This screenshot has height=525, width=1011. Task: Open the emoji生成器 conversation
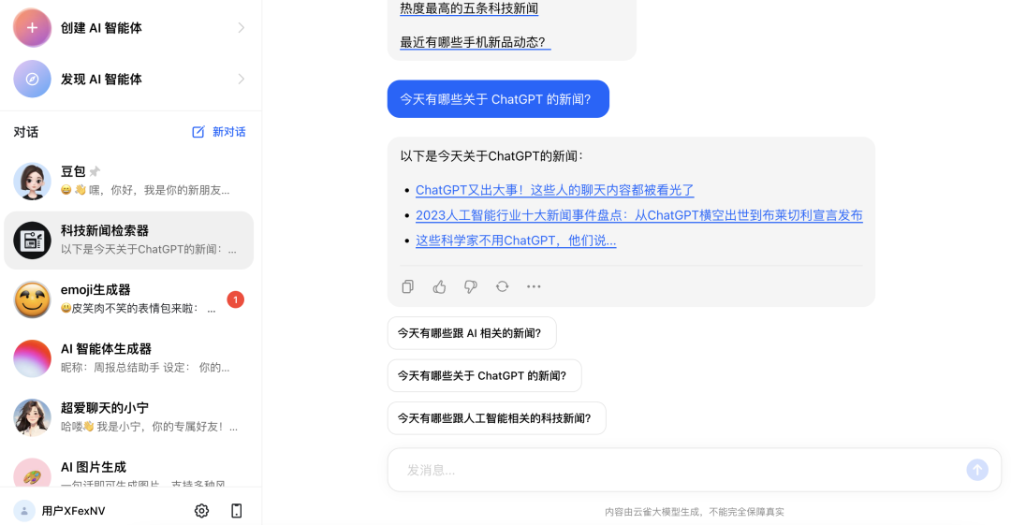click(129, 299)
